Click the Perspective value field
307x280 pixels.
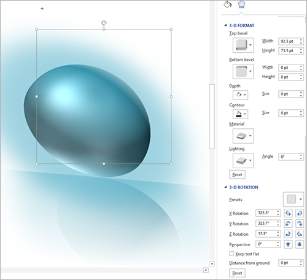(266, 244)
